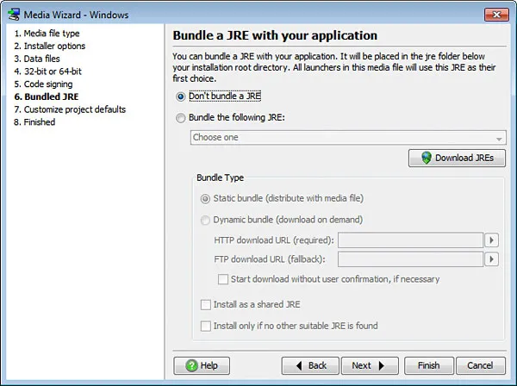Click the Back button
This screenshot has height=386, width=517.
[x=310, y=365]
